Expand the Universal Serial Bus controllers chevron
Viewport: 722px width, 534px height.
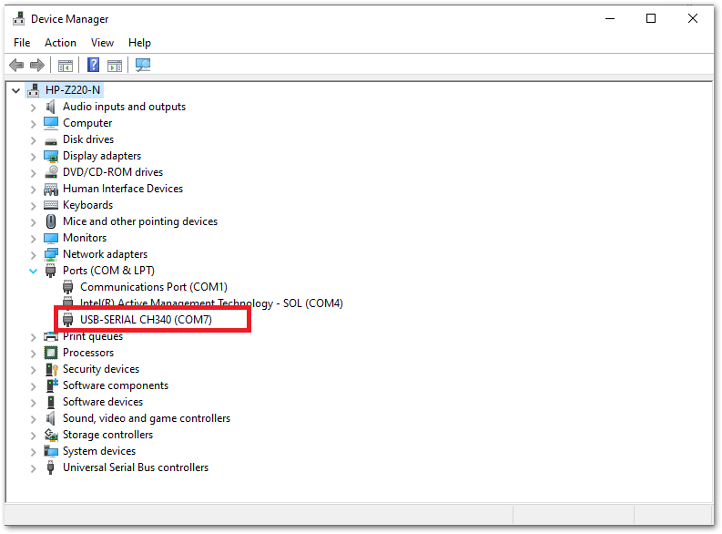(x=33, y=468)
